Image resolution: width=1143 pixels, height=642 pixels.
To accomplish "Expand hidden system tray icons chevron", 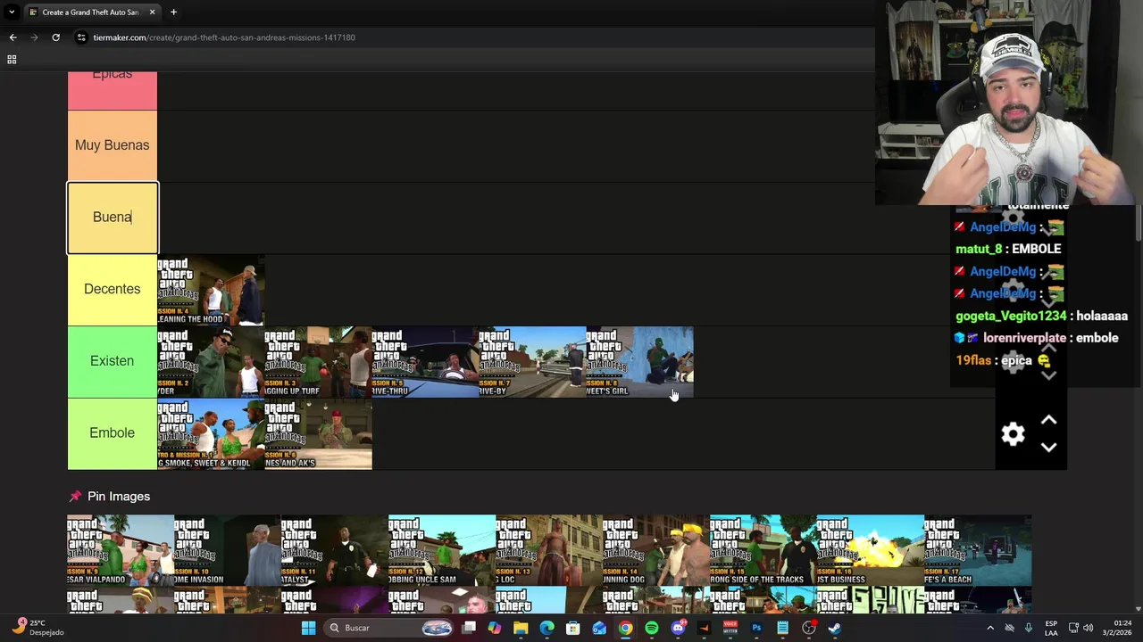I will (x=989, y=628).
